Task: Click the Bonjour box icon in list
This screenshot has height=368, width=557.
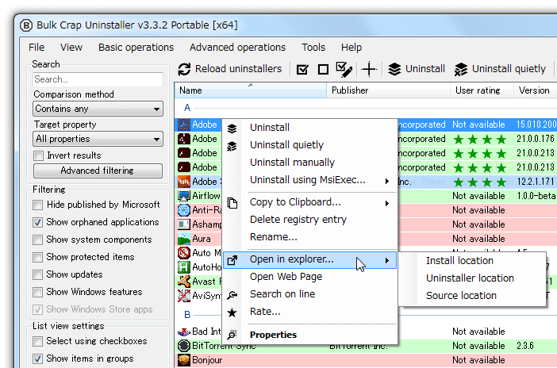Action: (183, 360)
